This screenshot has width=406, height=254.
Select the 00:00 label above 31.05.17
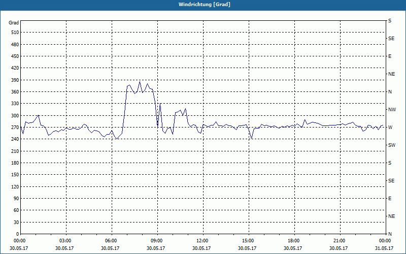click(385, 241)
